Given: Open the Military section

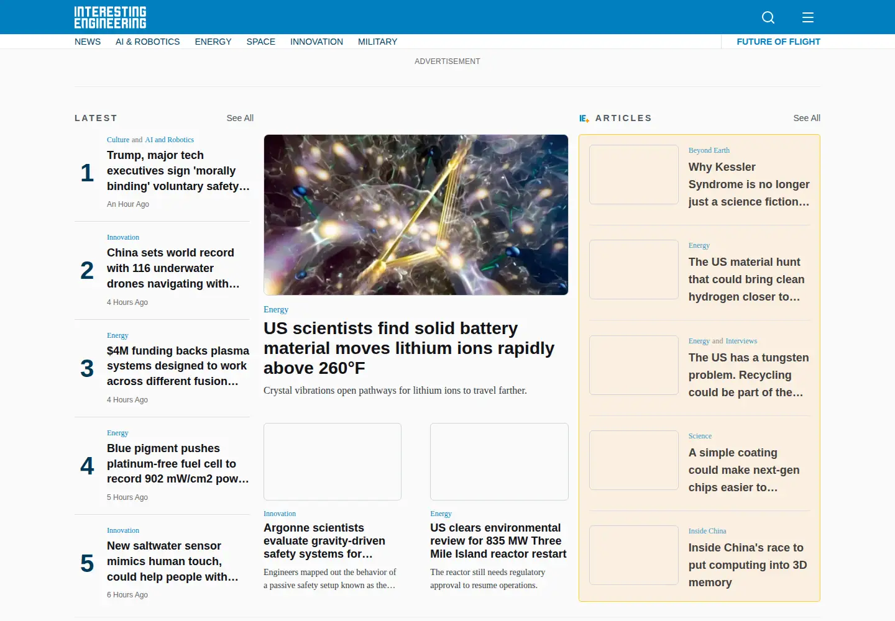Looking at the screenshot, I should [377, 42].
